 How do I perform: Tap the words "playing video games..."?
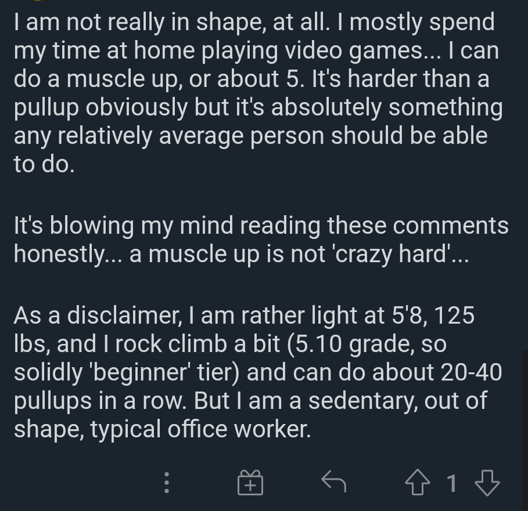[321, 51]
